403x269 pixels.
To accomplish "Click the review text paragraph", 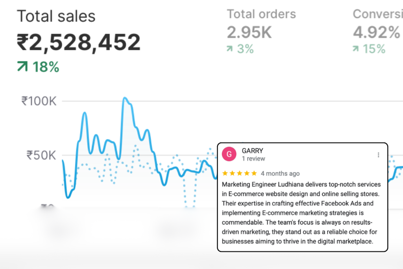I will point(301,212).
